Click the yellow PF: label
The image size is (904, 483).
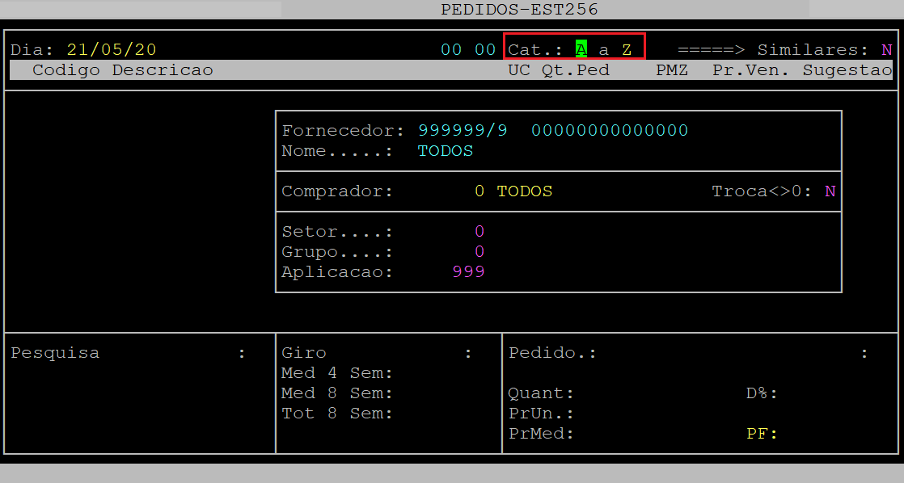[761, 434]
